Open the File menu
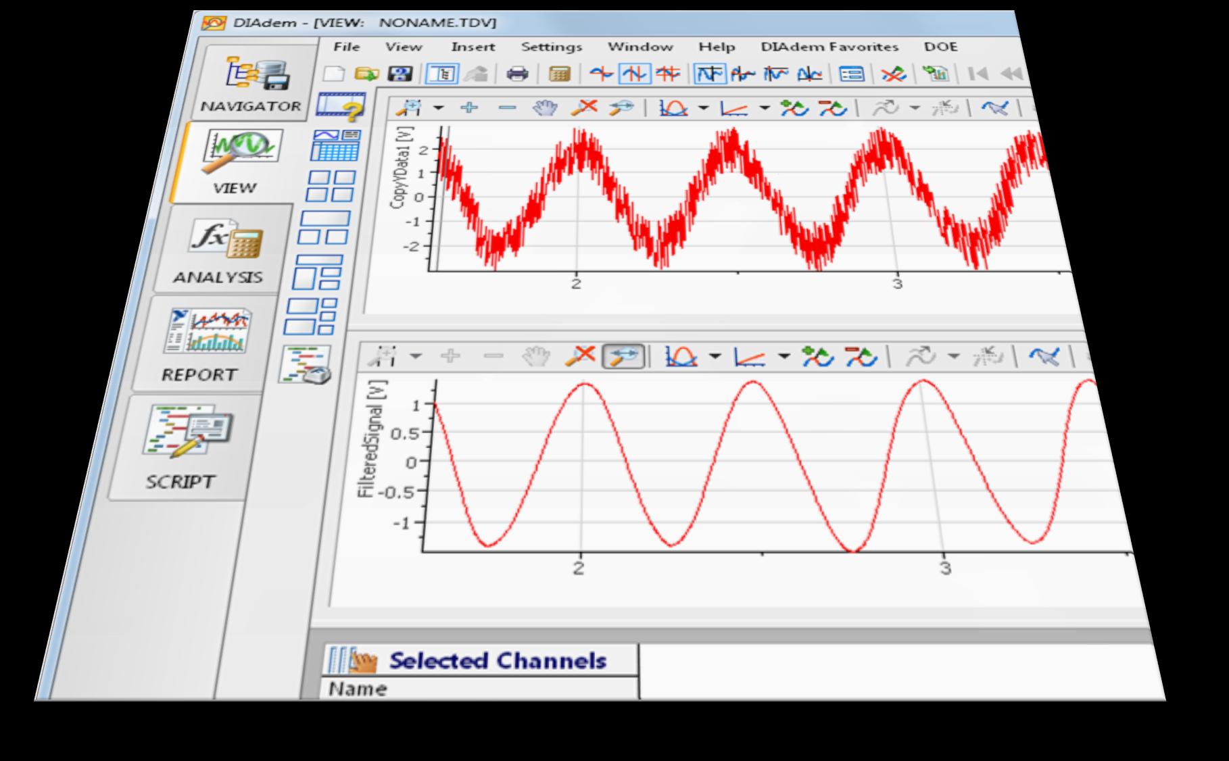The width and height of the screenshot is (1229, 761). [x=347, y=47]
